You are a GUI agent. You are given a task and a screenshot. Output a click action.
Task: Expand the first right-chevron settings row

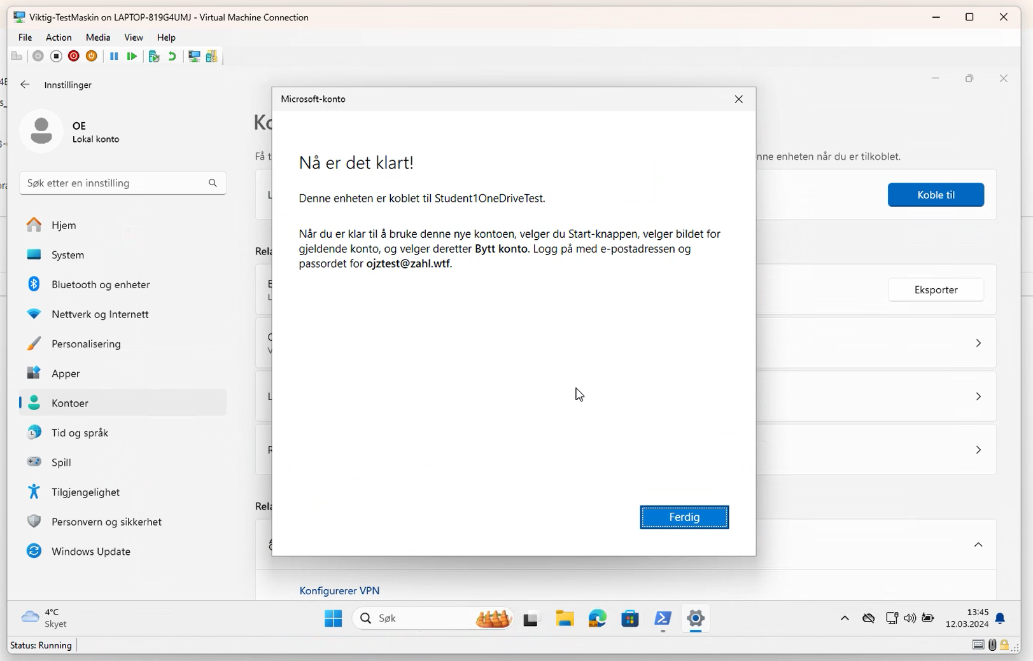(x=978, y=344)
